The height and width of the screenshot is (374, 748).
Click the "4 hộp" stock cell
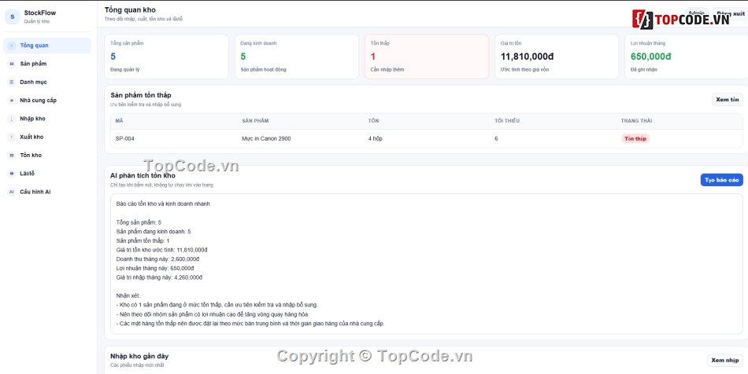(375, 138)
